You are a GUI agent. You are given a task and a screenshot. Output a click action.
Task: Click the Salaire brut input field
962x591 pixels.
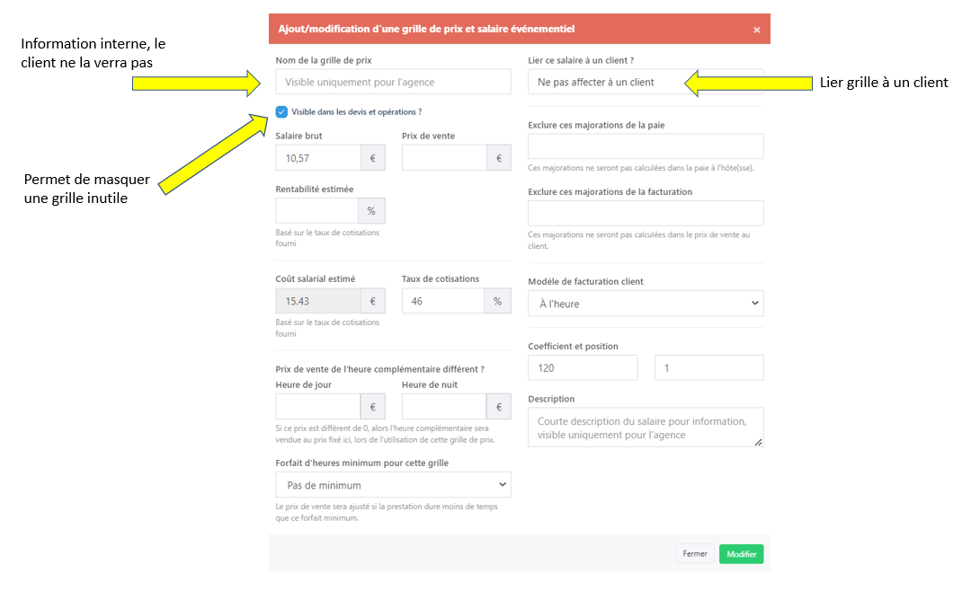coord(318,158)
